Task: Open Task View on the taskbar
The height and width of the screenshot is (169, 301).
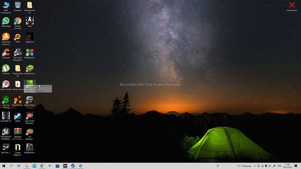Action: [x=19, y=166]
